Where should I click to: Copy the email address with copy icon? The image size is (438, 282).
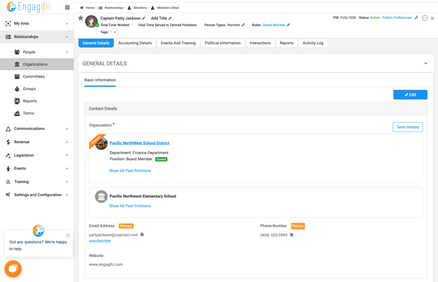point(142,235)
